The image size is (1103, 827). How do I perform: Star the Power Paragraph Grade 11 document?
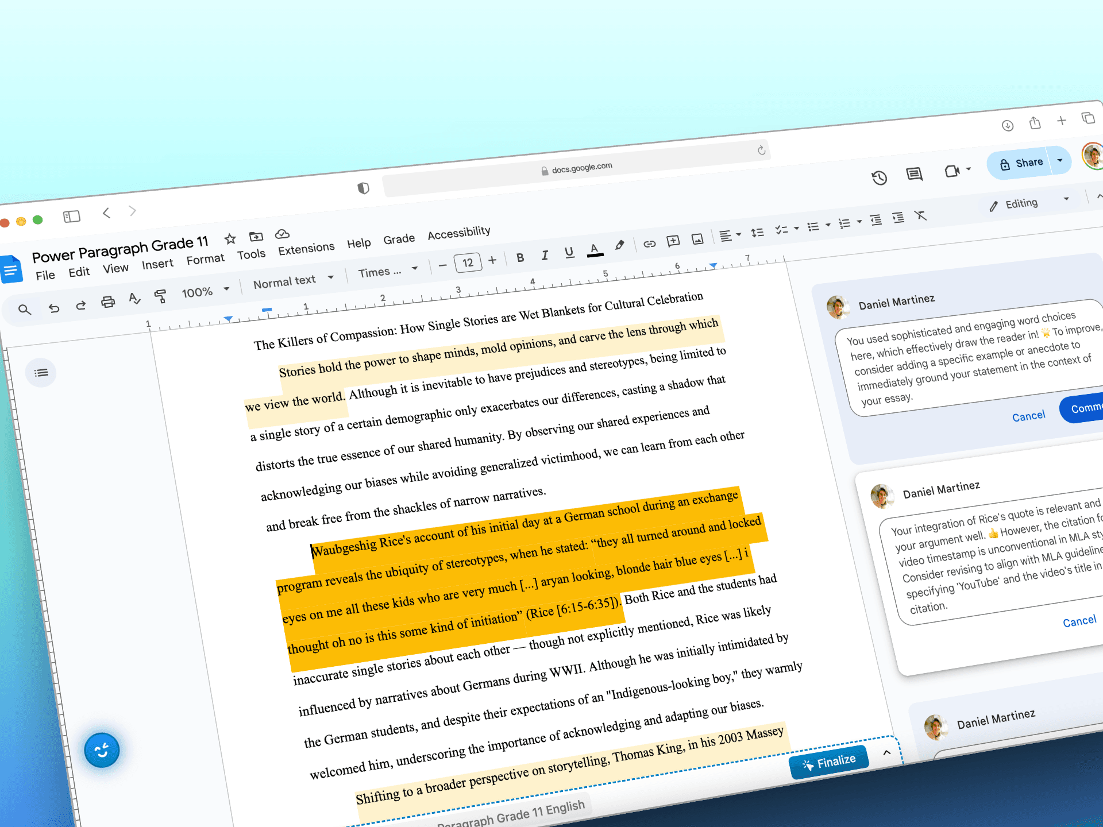[x=230, y=239]
